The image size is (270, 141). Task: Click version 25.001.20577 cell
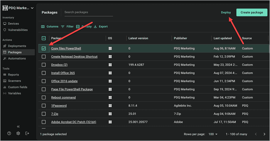[x=138, y=122]
